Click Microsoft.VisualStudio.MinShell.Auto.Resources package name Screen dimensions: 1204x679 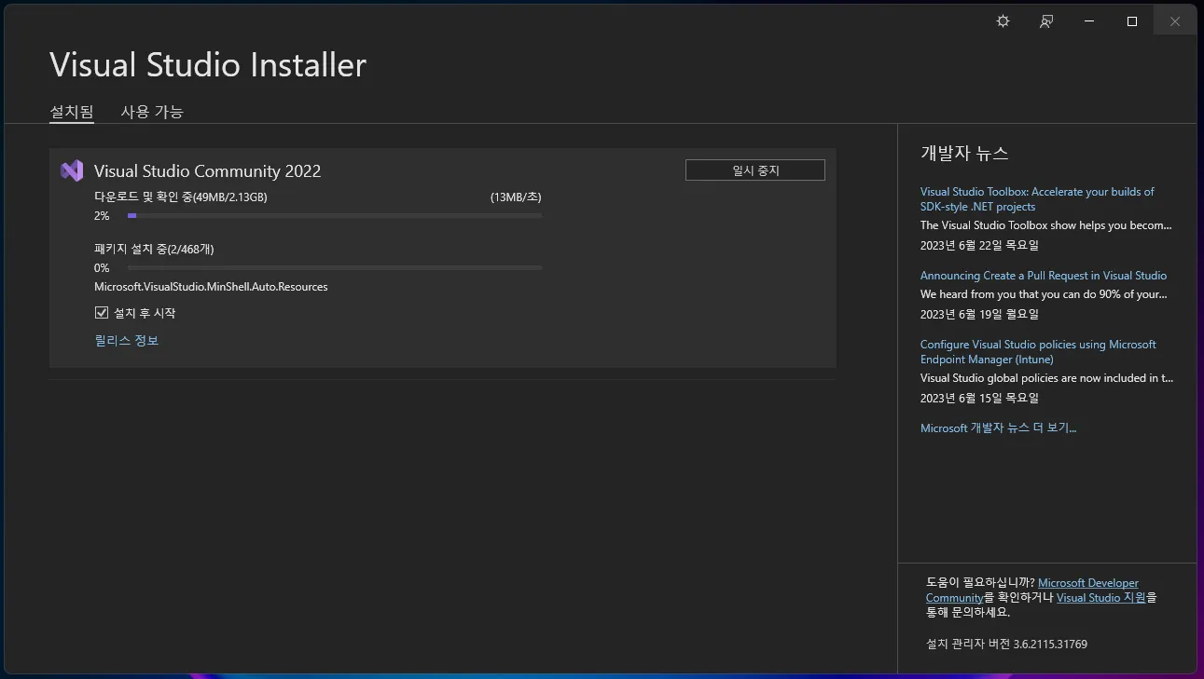211,287
